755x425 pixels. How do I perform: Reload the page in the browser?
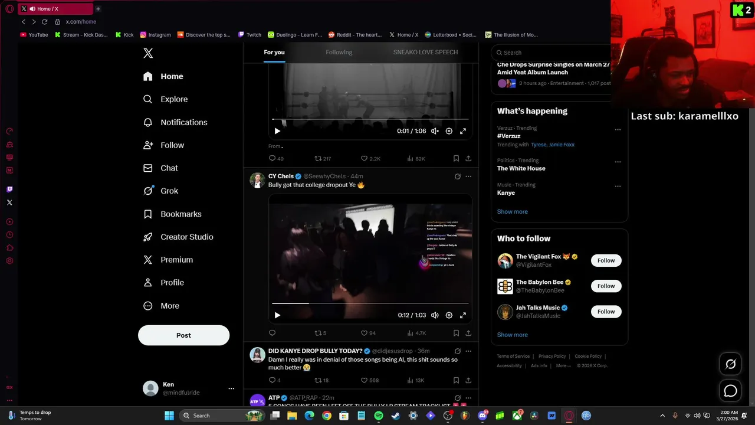(44, 22)
